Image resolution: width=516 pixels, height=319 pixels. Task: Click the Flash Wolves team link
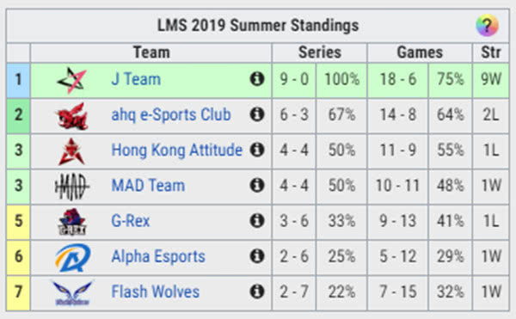click(x=156, y=291)
